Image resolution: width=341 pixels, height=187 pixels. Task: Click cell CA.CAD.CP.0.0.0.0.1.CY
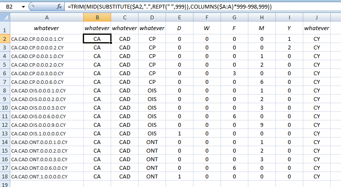point(47,39)
